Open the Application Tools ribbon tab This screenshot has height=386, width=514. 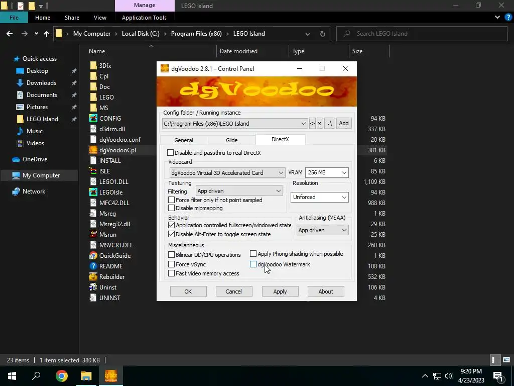(144, 18)
